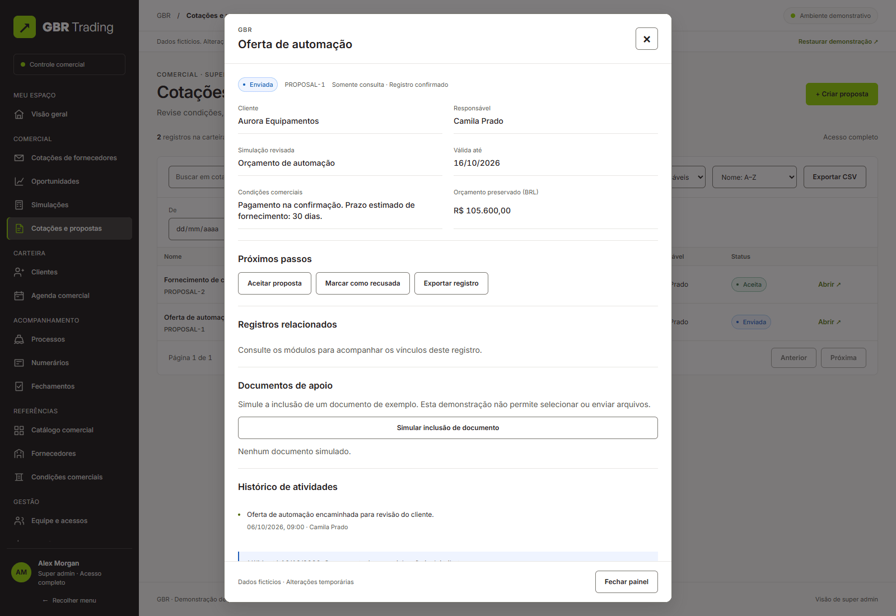Click the Próxima pagination button

tap(843, 358)
